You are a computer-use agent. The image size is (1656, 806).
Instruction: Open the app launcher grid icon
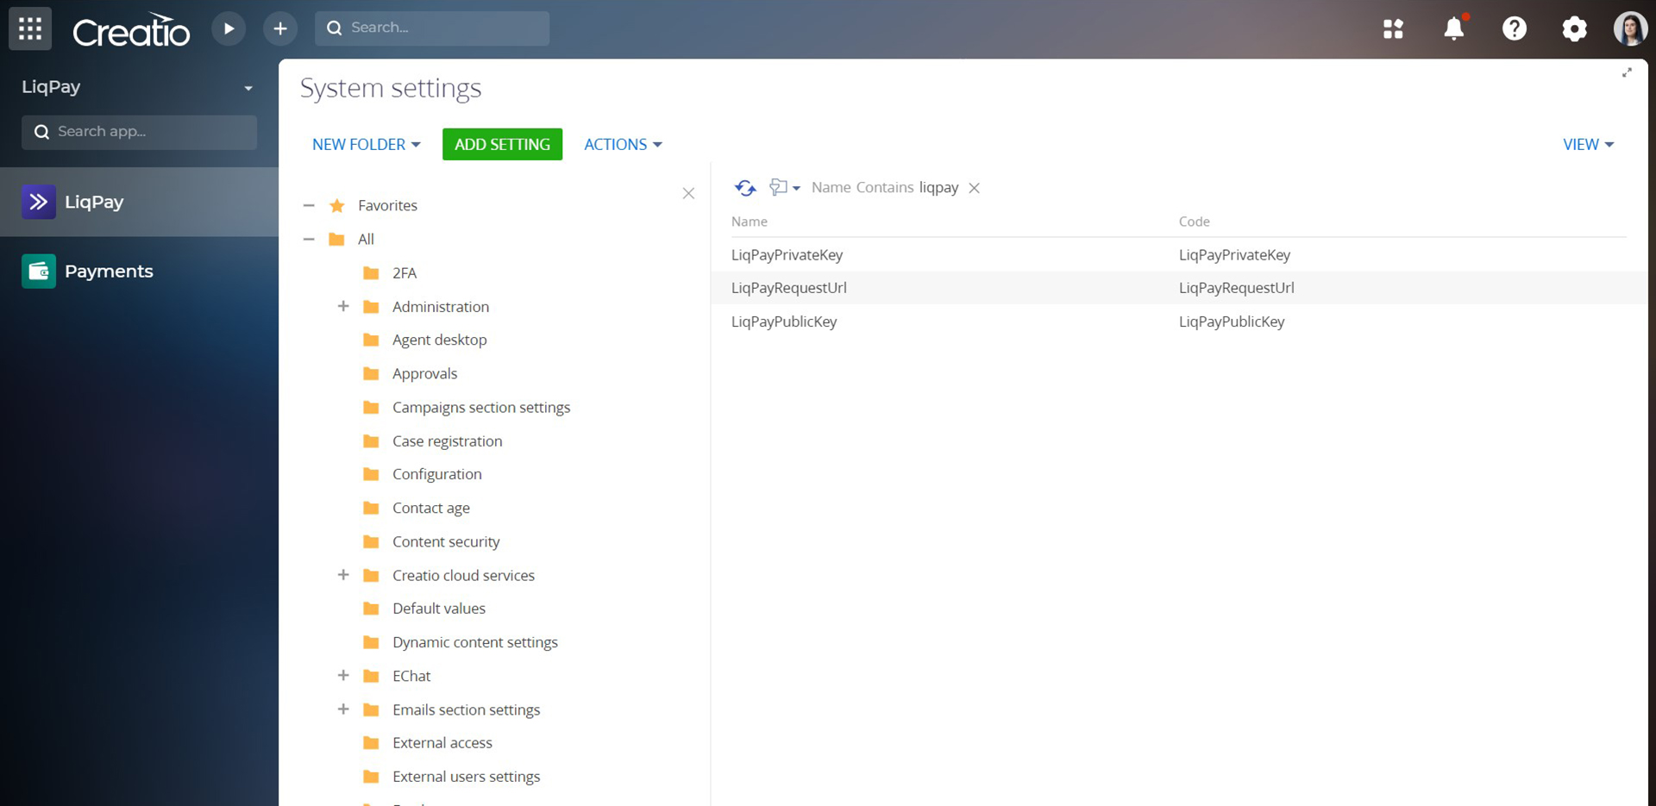pyautogui.click(x=30, y=28)
